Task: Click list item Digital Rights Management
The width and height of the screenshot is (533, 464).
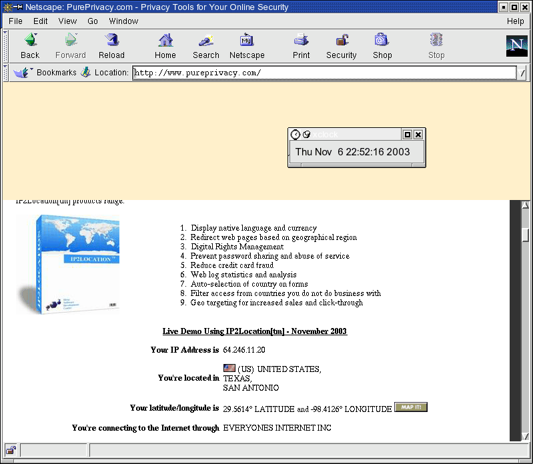Action: pos(237,246)
